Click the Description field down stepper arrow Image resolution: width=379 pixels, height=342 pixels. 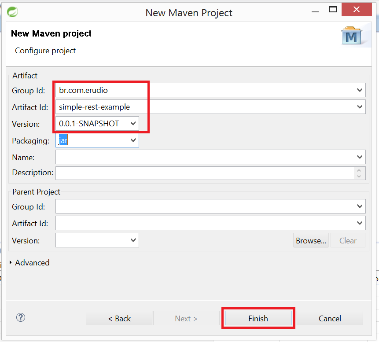click(x=360, y=176)
